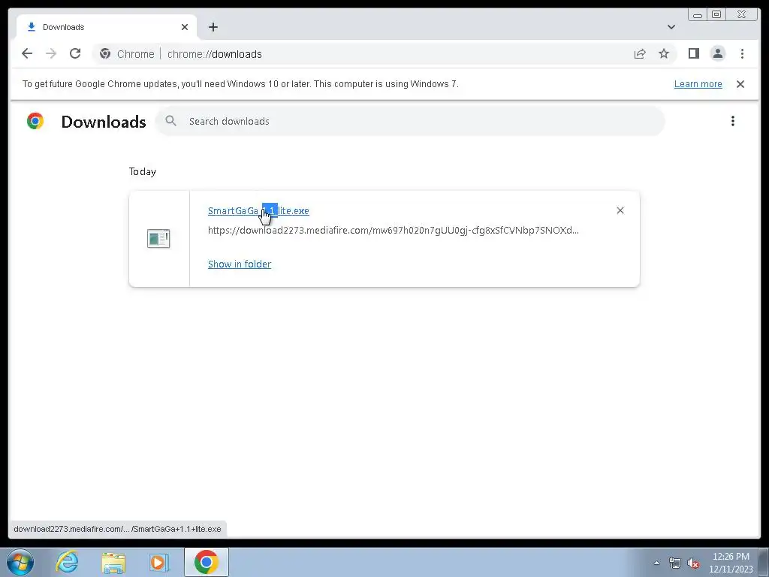Open the Downloads page more actions menu

733,121
